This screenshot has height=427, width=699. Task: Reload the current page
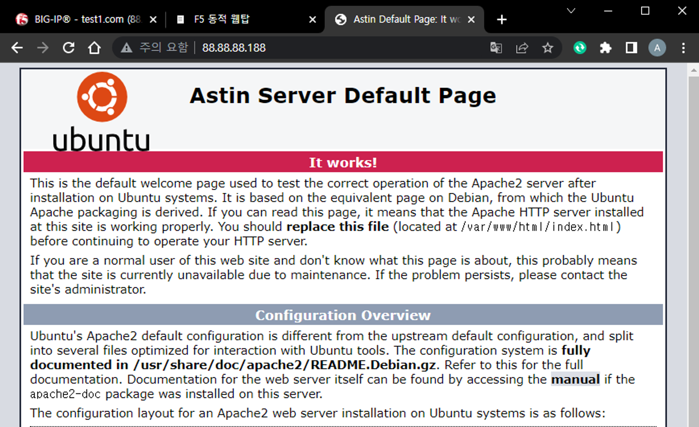click(x=69, y=48)
